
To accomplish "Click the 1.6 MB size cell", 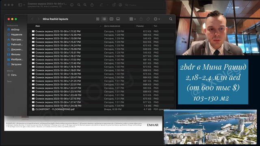I will [x=148, y=105].
